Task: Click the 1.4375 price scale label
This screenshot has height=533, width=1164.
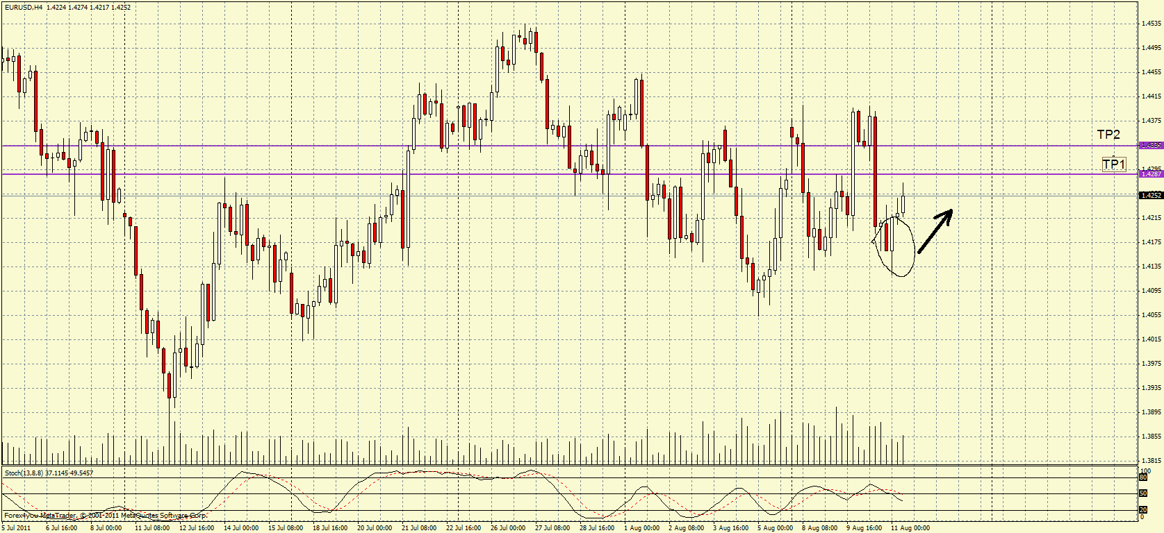Action: 1151,121
